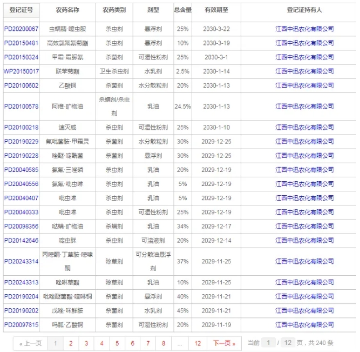
Task: Jump to page 3
Action: click(x=86, y=343)
